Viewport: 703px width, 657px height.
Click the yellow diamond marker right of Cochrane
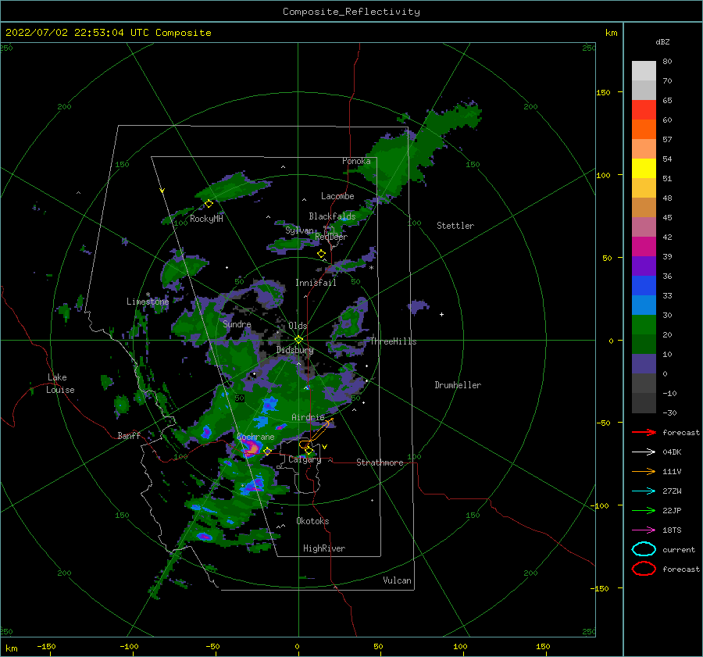tap(267, 452)
